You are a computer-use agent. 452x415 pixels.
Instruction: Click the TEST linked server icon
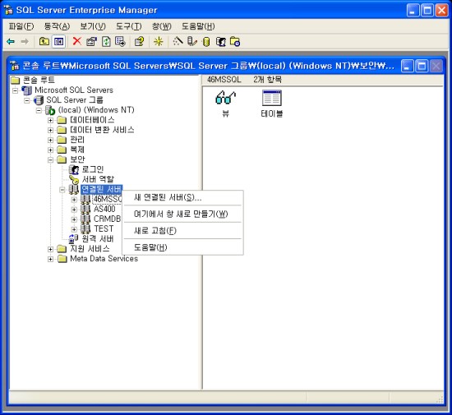85,228
